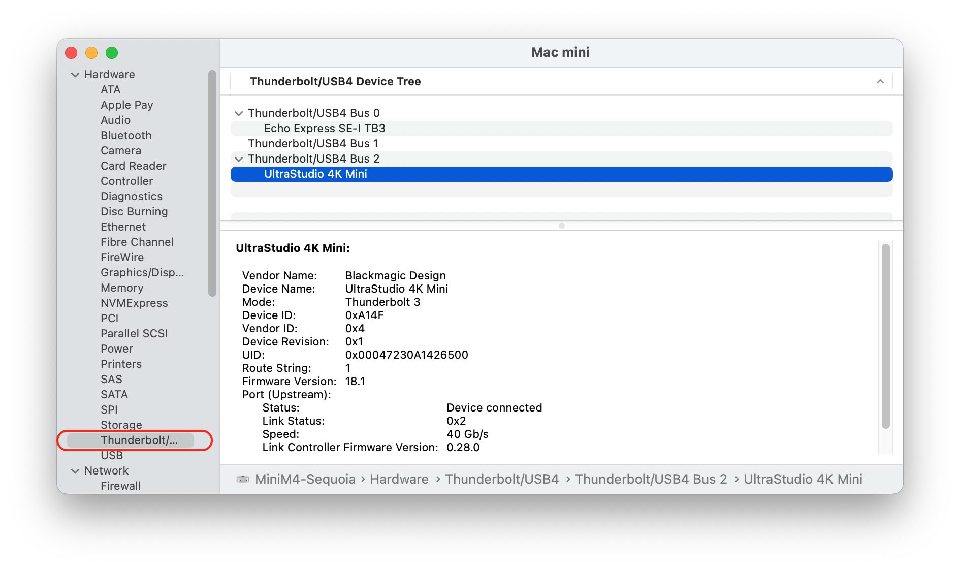Open the NVMExpress category
Screen dimensions: 960x569
(x=134, y=303)
